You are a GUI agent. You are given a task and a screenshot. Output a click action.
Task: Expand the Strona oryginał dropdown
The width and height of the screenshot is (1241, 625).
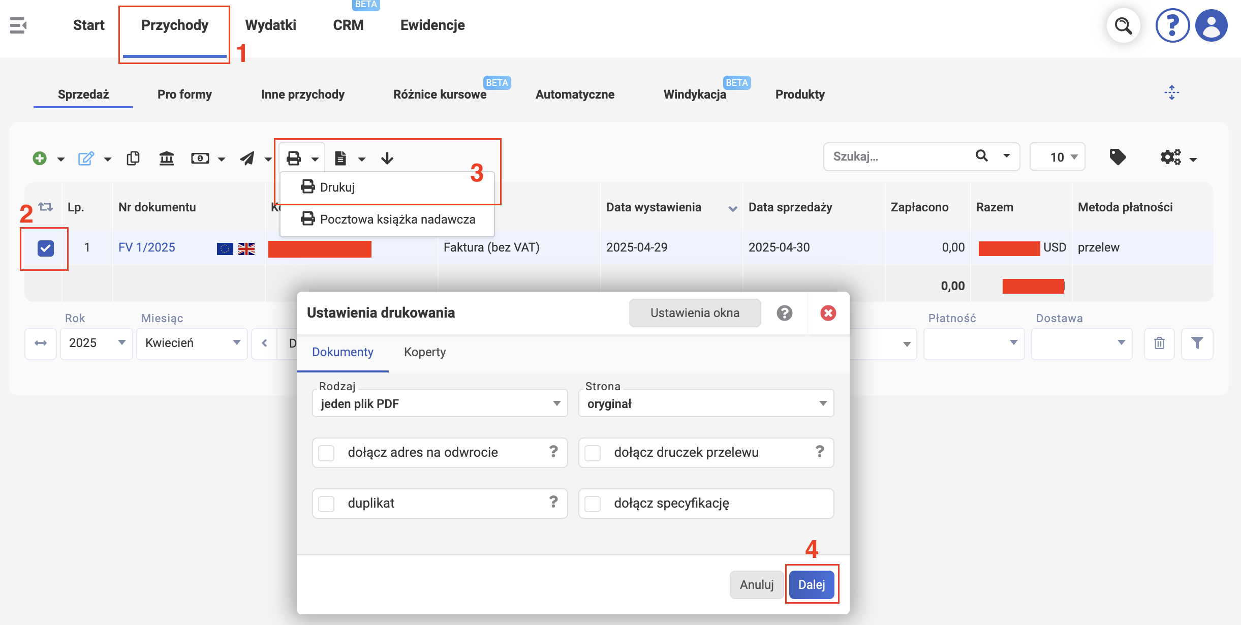(706, 403)
